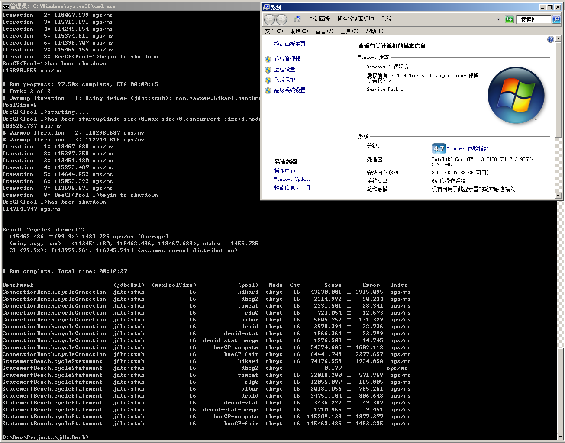Click the Windows Update link
The width and height of the screenshot is (565, 443).
(x=292, y=179)
